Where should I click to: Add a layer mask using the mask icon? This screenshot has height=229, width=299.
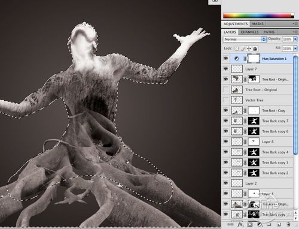tap(250, 224)
